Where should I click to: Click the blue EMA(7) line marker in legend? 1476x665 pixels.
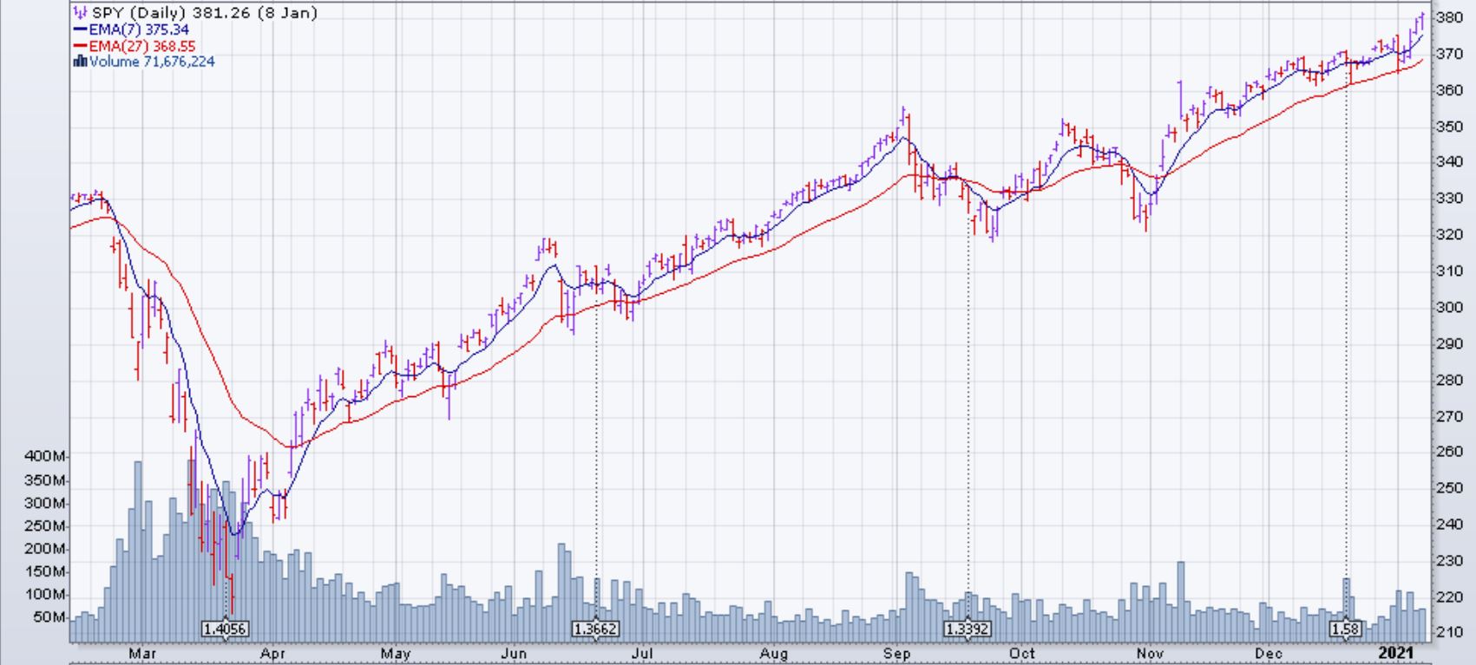[81, 29]
